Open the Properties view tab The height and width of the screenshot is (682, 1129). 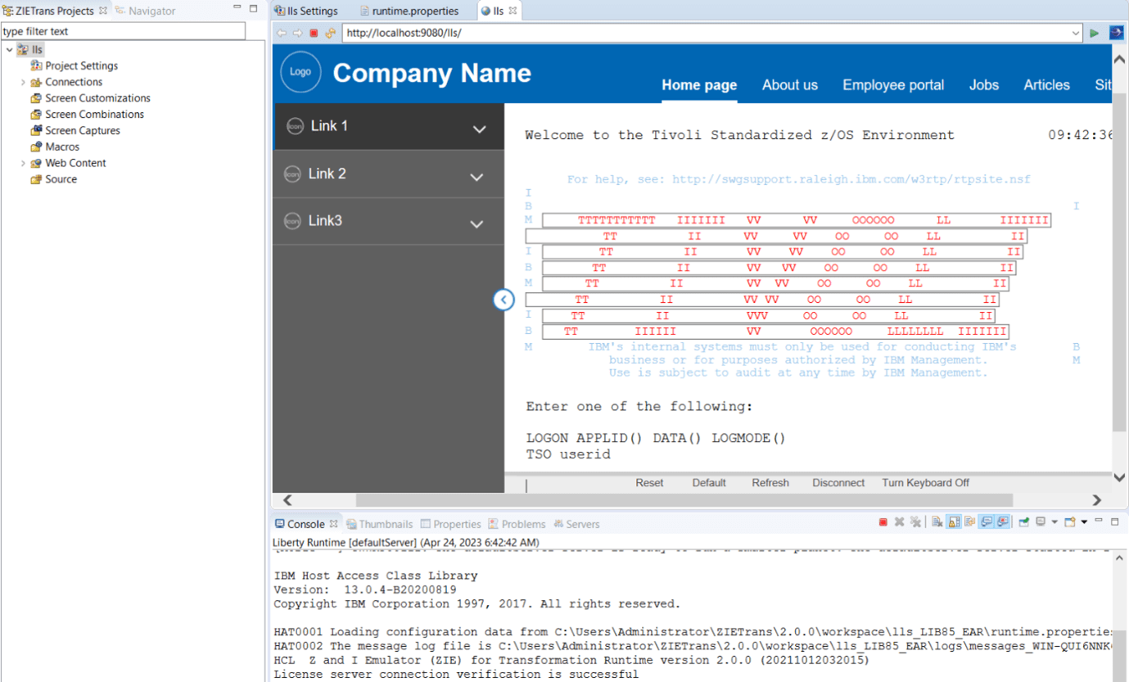tap(450, 524)
